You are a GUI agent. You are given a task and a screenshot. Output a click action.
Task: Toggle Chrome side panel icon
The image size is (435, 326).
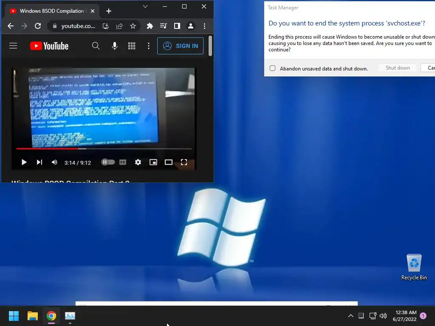pyautogui.click(x=177, y=26)
